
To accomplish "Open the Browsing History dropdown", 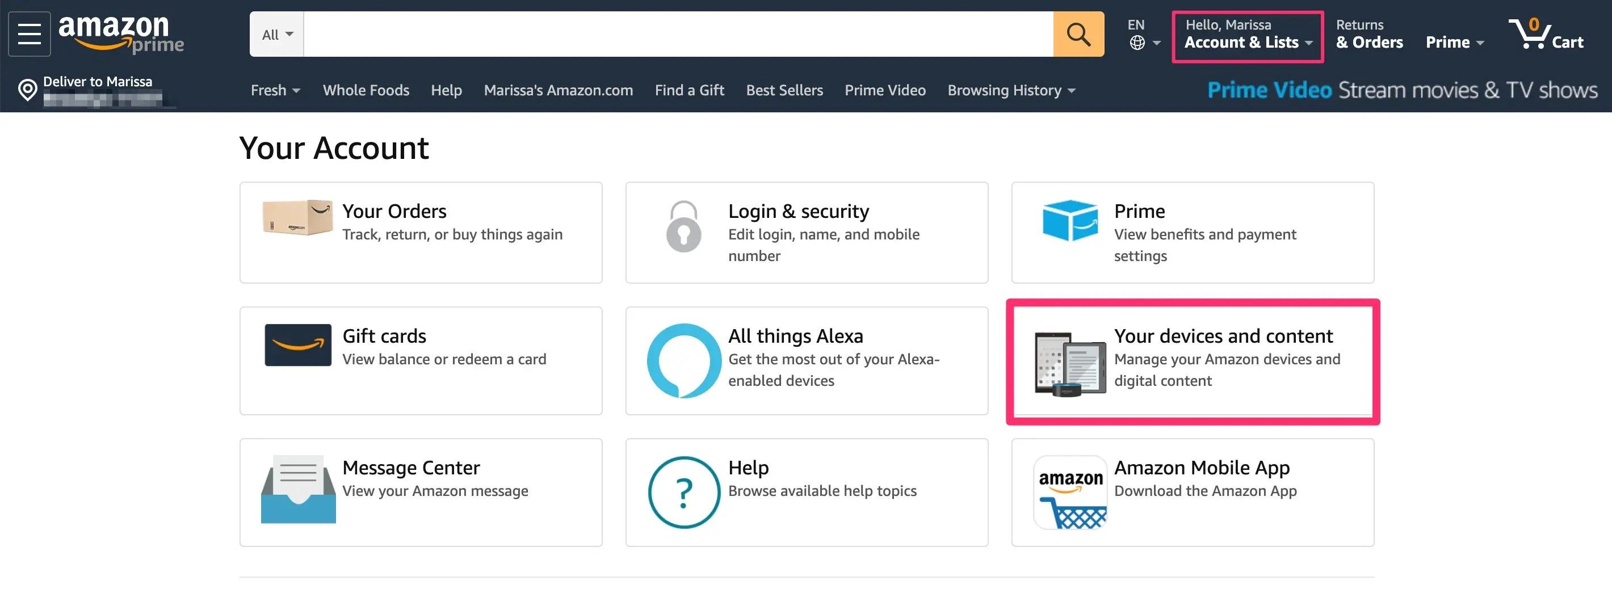I will coord(1011,90).
